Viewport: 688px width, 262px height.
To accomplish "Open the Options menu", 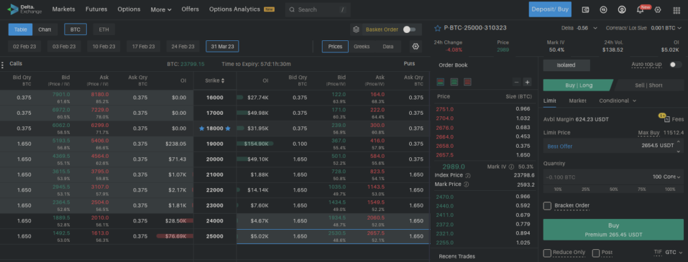I will 129,9.
